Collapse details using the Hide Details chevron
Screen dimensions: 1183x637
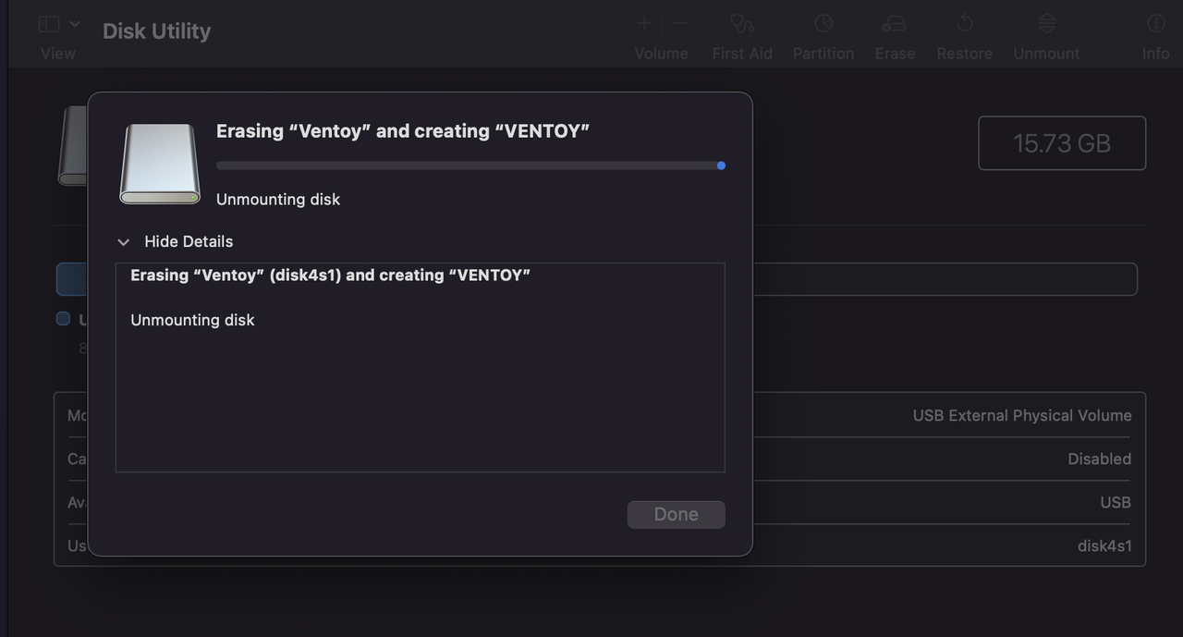[x=124, y=242]
